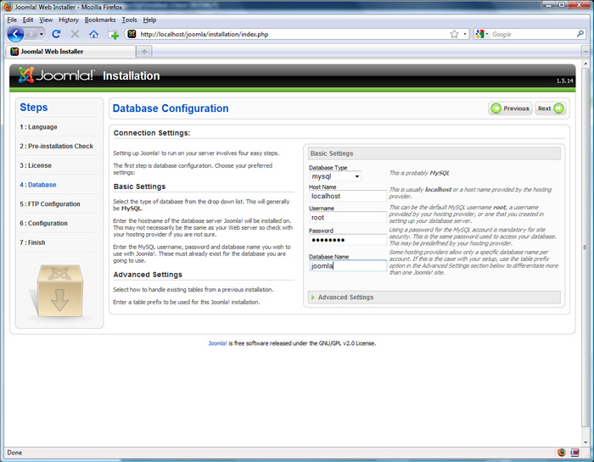Click the add bookmark toolbar icon
The width and height of the screenshot is (594, 462).
(113, 35)
